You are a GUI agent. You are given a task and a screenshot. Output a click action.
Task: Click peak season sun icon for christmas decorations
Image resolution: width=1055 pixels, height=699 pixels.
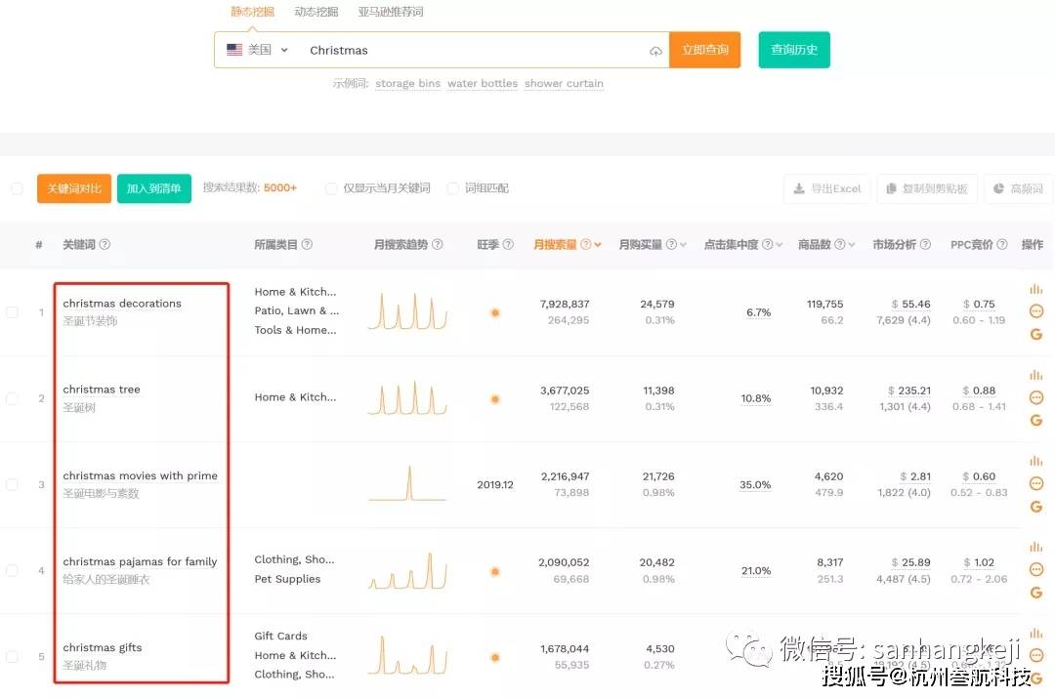[495, 312]
